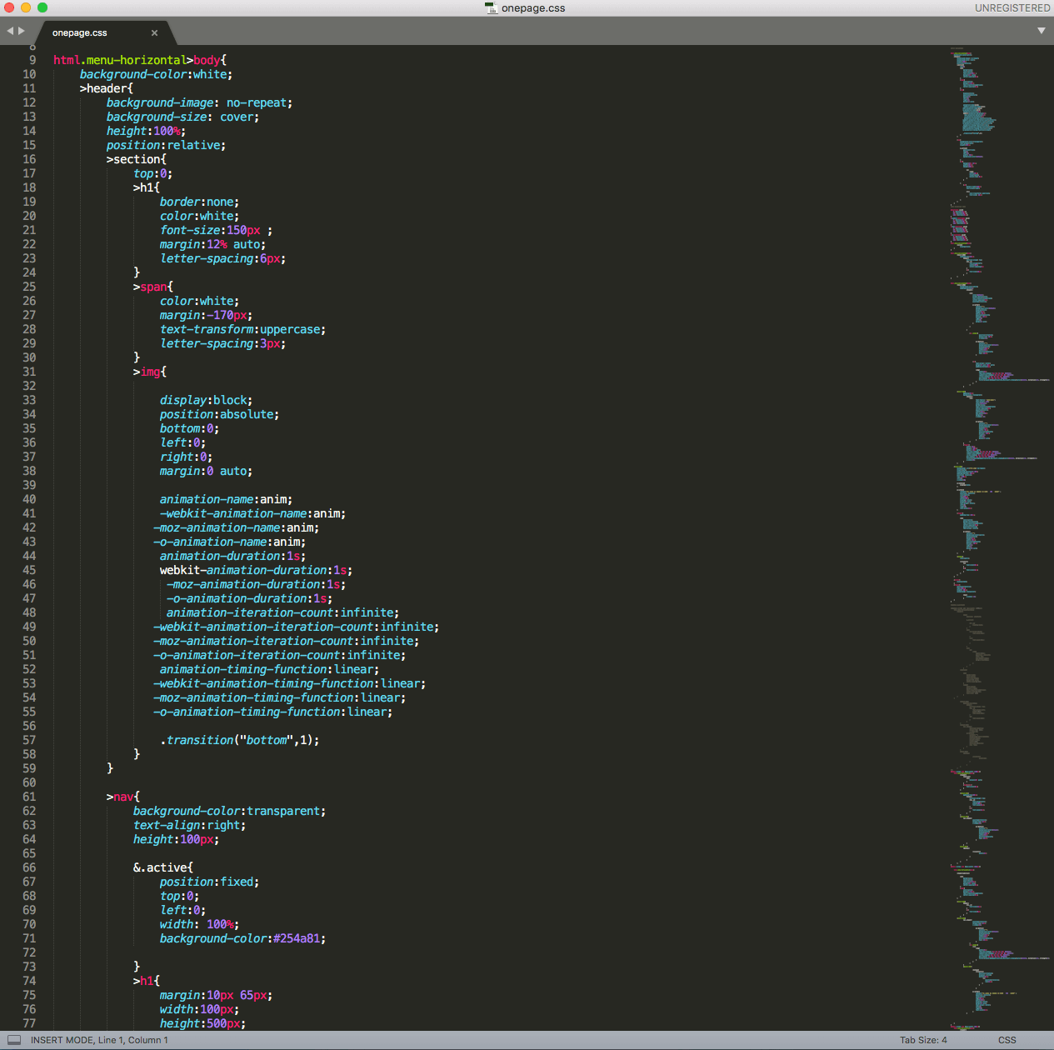Change the CSS syntax in status bar
Screen dimensions: 1054x1050
click(x=1007, y=1040)
